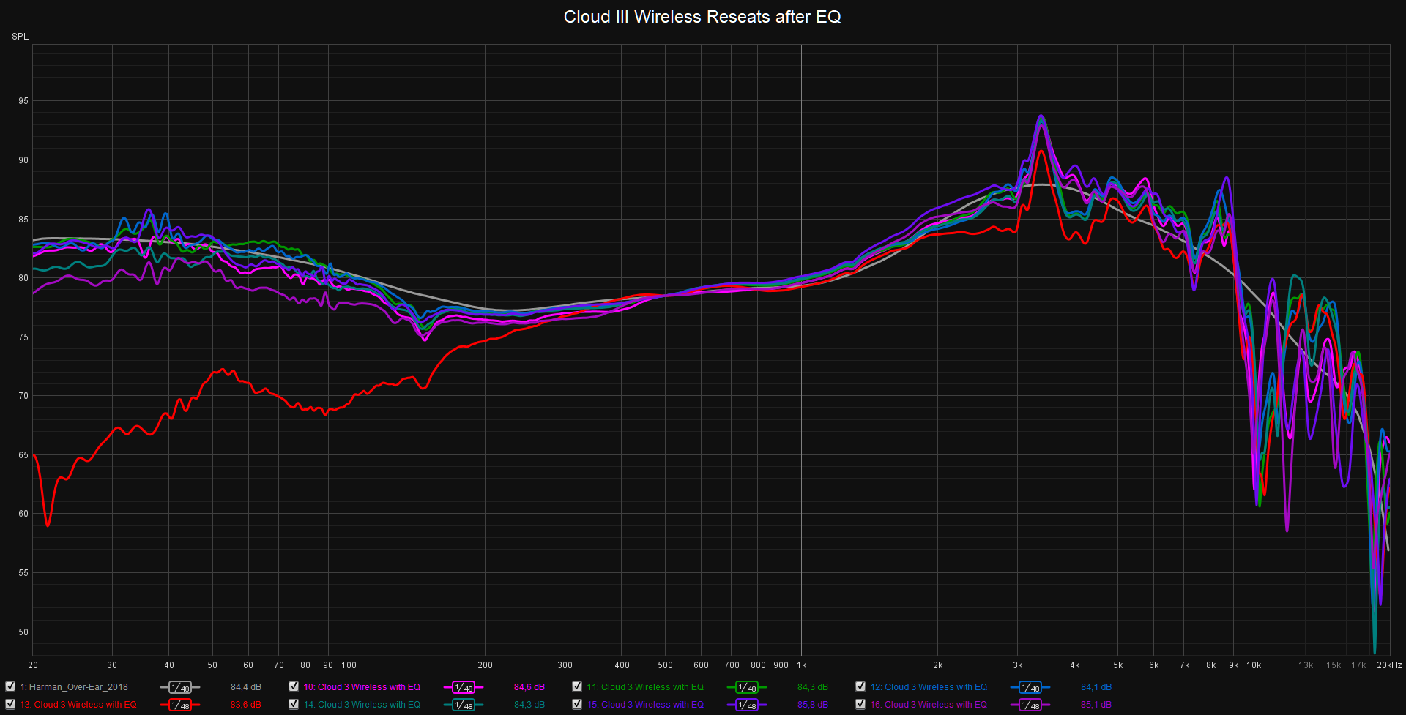The height and width of the screenshot is (715, 1406).
Task: Click the 84,3 dB readout of trace 14
Action: [529, 705]
